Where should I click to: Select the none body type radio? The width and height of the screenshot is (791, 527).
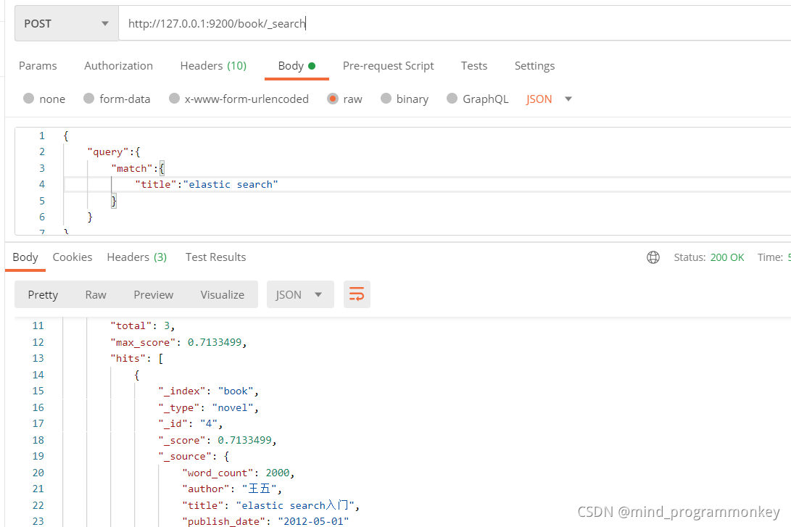coord(29,99)
